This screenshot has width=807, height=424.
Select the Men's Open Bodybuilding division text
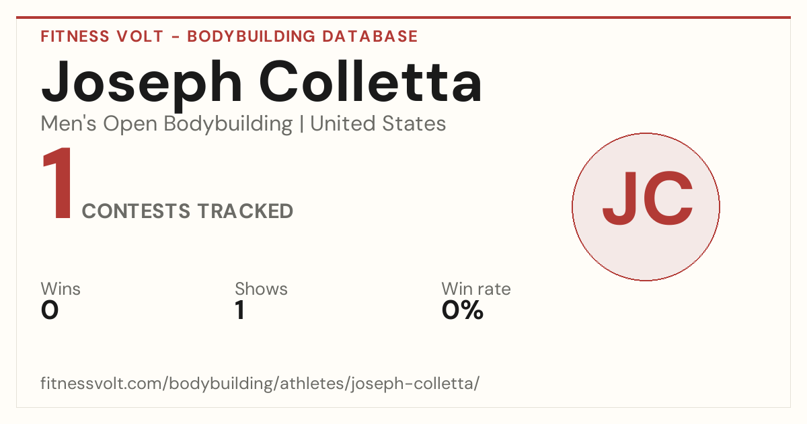click(x=167, y=124)
